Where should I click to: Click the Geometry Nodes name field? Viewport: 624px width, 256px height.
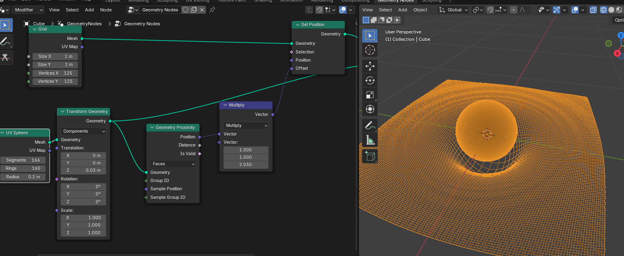point(160,10)
